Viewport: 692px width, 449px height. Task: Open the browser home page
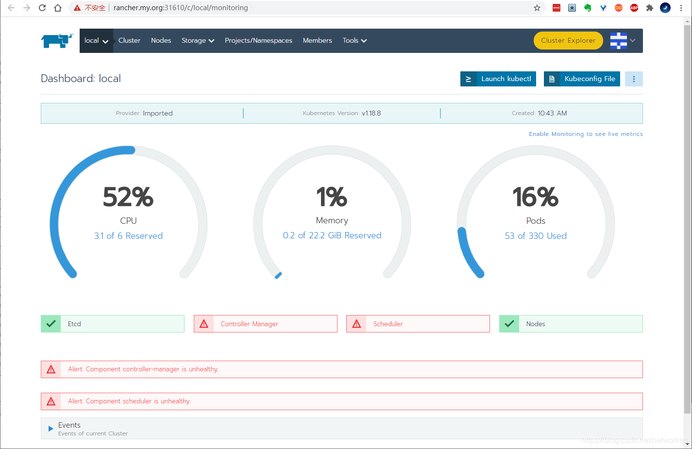58,8
